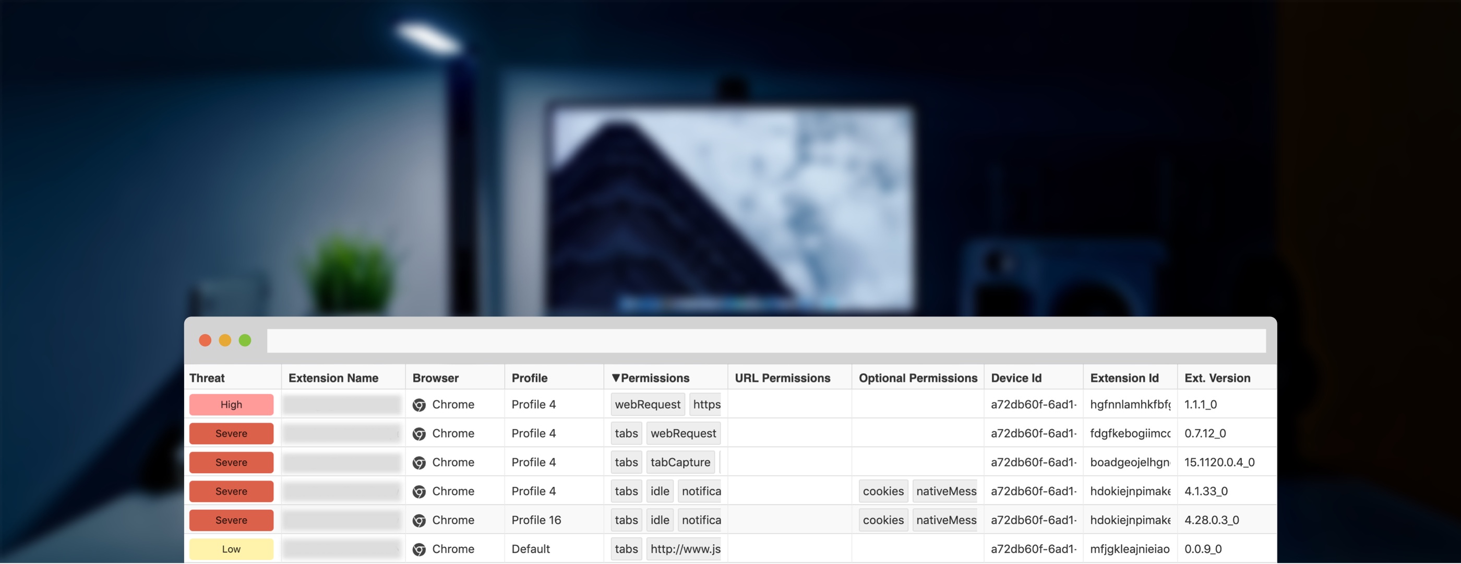Click Chrome icon in the Default profile row
Viewport: 1461px width, 564px height.
pyautogui.click(x=419, y=549)
